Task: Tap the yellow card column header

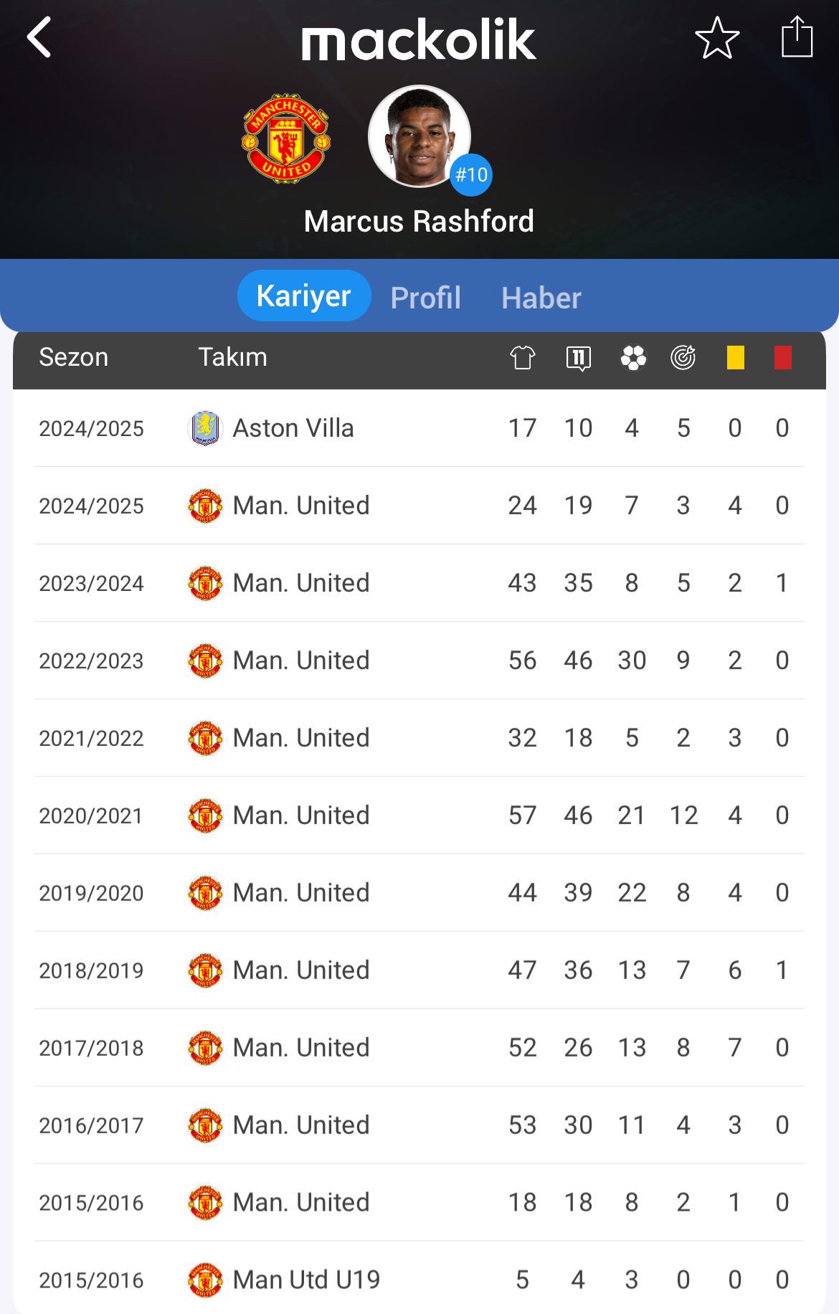Action: 736,357
